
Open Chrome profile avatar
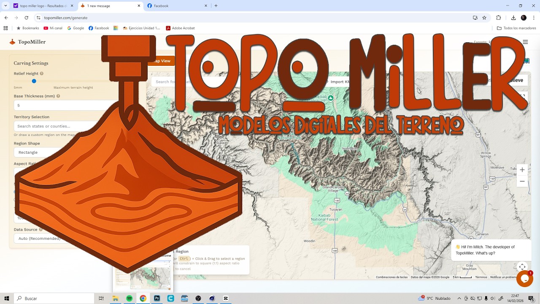point(524,18)
